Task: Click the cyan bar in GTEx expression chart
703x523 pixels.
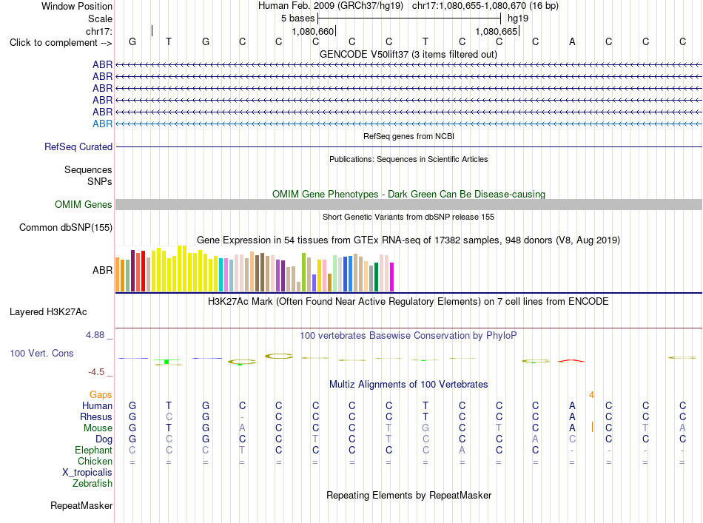Action: [x=221, y=274]
